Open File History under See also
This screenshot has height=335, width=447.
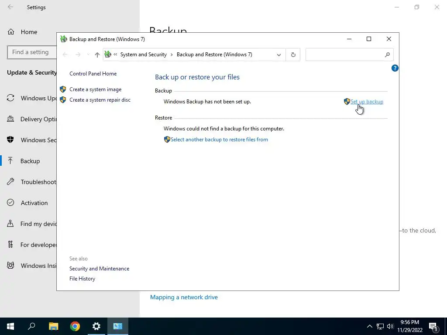click(82, 279)
